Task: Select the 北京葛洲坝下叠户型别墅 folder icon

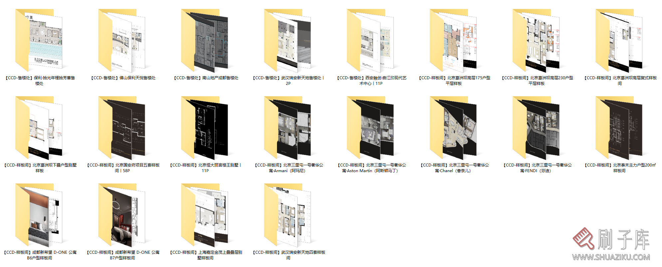Action: click(39, 128)
